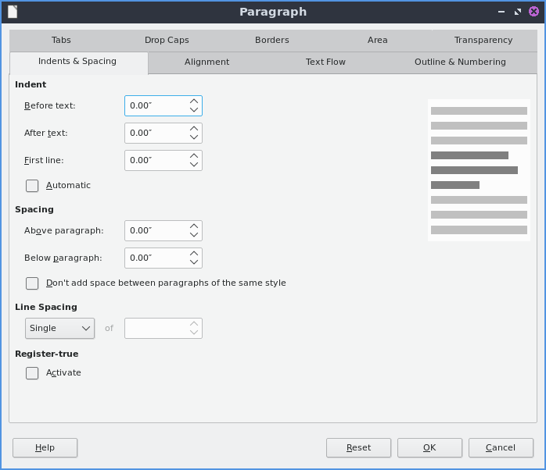Increase the Above paragraph spacing value

[x=193, y=226]
